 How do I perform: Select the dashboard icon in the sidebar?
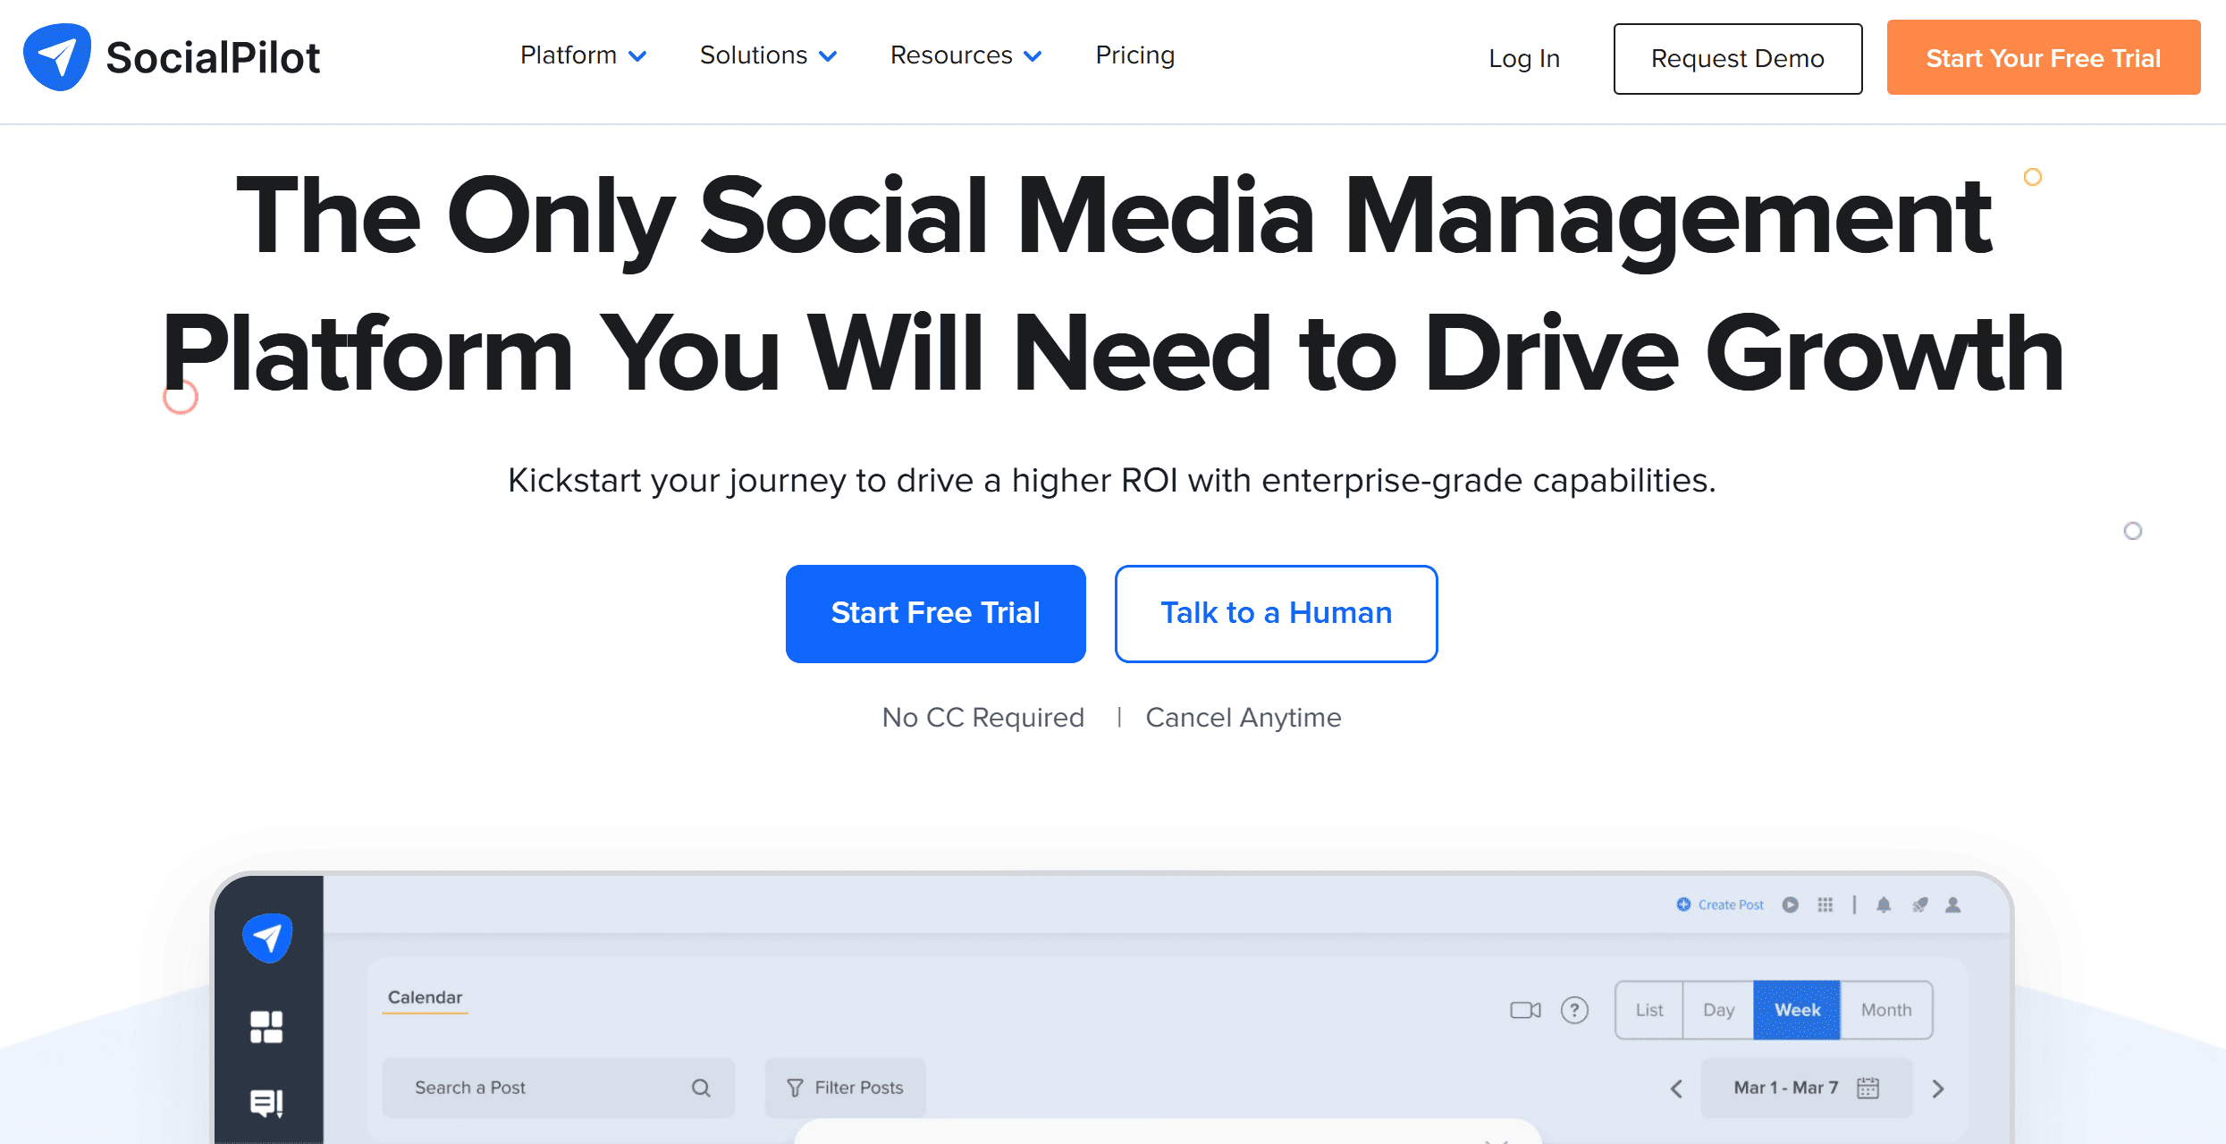(267, 1026)
